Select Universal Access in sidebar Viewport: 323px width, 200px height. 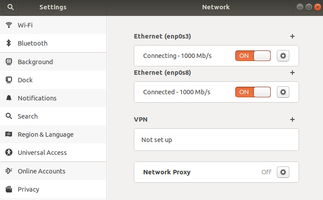42,153
